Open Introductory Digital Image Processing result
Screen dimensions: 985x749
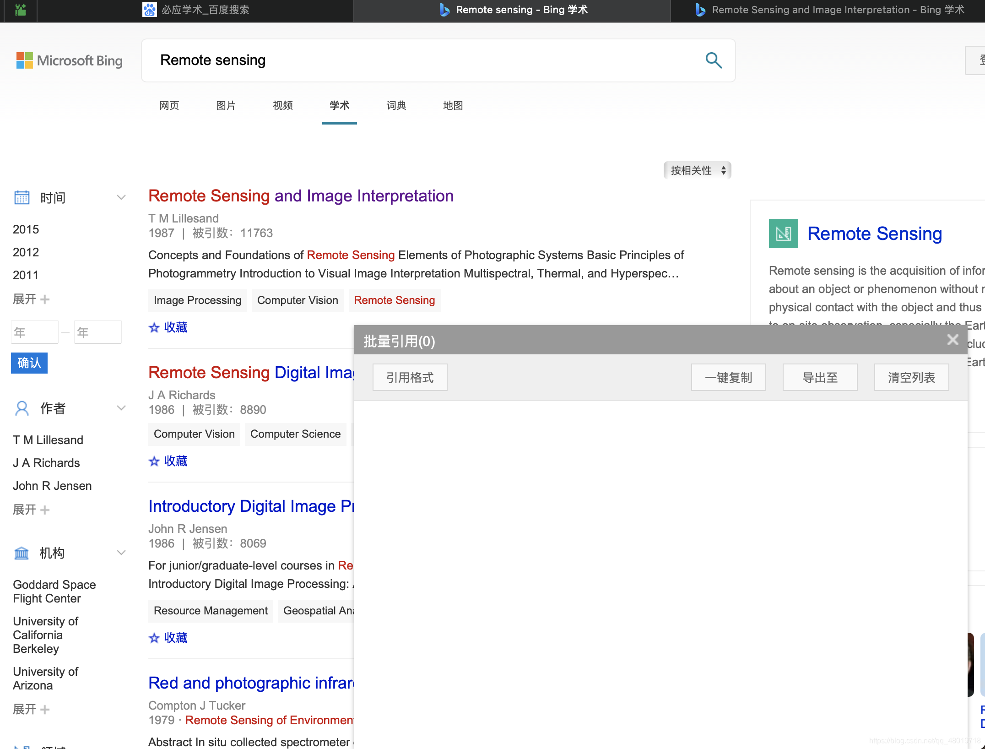(251, 506)
